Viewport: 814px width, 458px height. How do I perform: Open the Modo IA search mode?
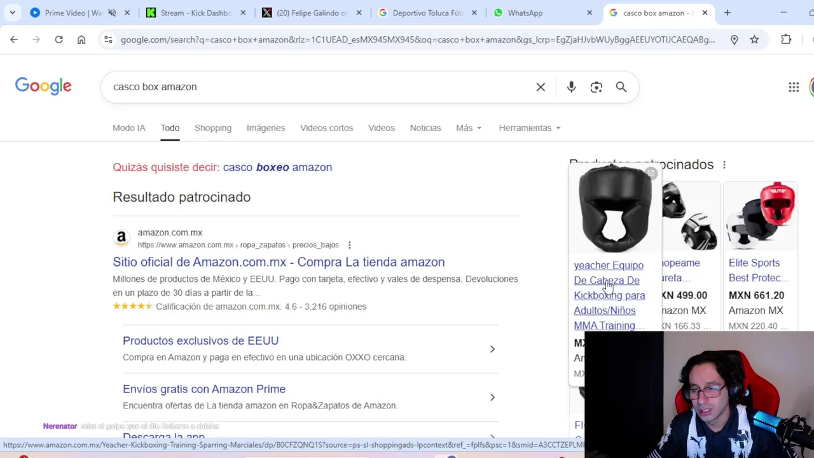pyautogui.click(x=129, y=128)
